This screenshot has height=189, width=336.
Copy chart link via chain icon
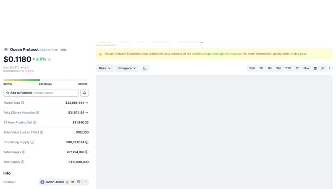[x=323, y=68]
